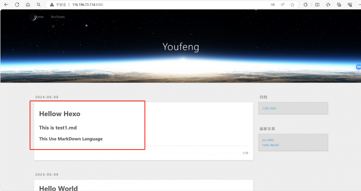361x191 pixels.
Task: Click the 分享 share link under post
Action: 245,153
